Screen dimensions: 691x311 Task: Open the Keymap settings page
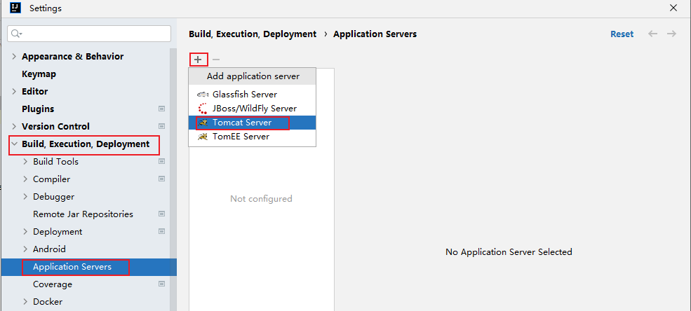click(39, 74)
